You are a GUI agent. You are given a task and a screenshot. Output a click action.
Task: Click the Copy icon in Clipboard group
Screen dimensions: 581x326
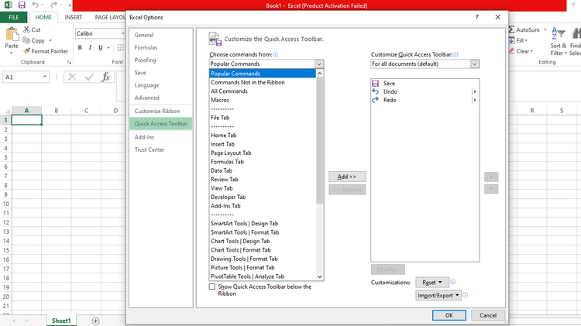[x=26, y=40]
